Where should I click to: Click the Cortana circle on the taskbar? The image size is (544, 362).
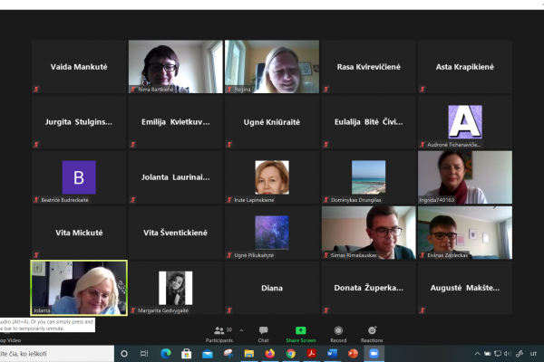tap(124, 354)
